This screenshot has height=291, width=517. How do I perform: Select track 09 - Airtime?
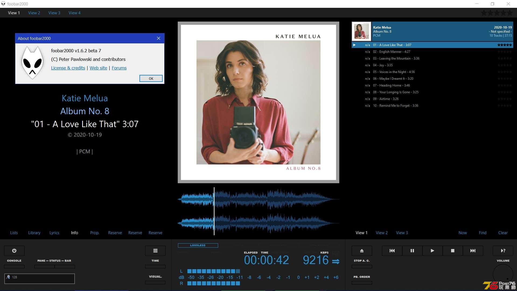(432, 99)
